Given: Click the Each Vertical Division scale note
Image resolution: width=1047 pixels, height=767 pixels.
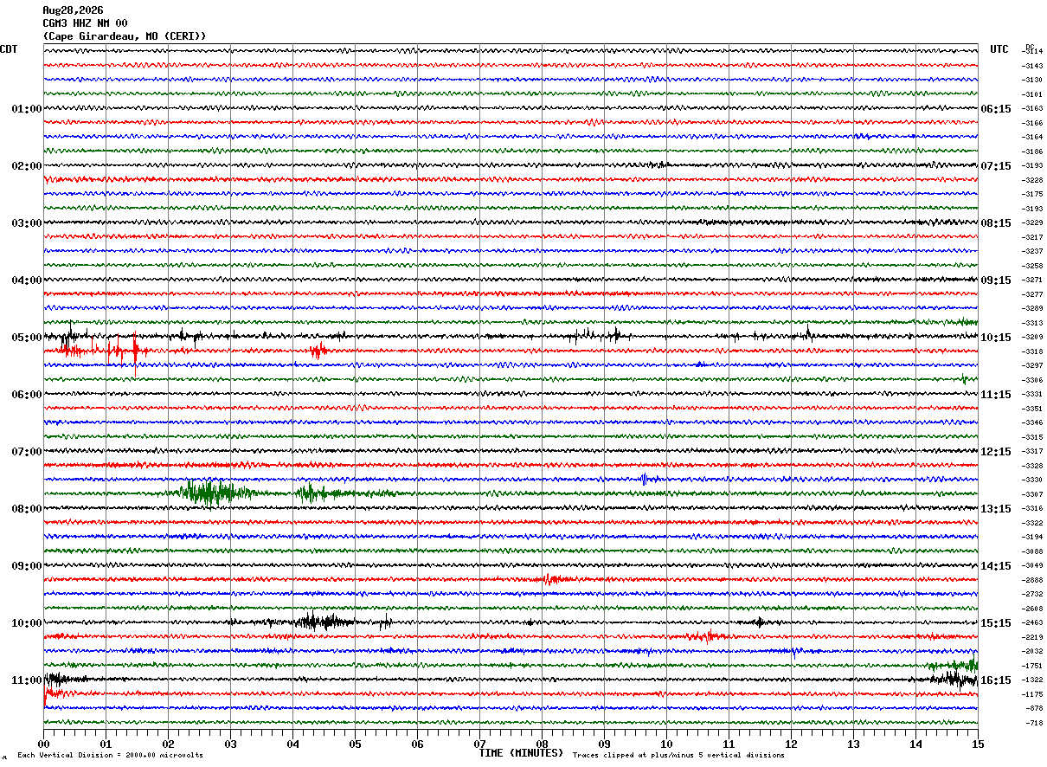Looking at the screenshot, I should [110, 755].
